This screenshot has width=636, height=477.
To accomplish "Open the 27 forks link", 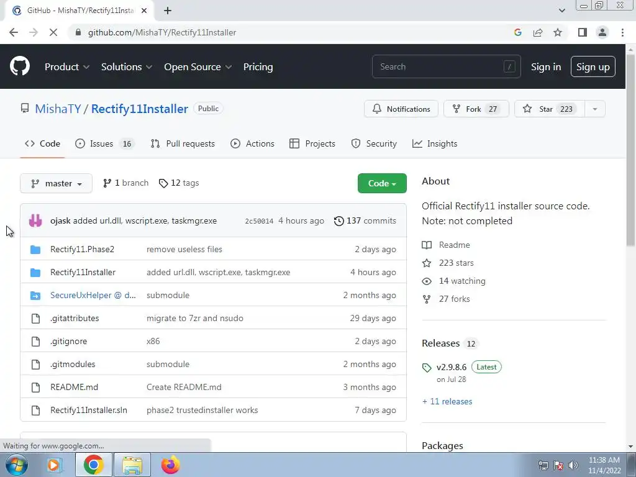I will pyautogui.click(x=446, y=299).
